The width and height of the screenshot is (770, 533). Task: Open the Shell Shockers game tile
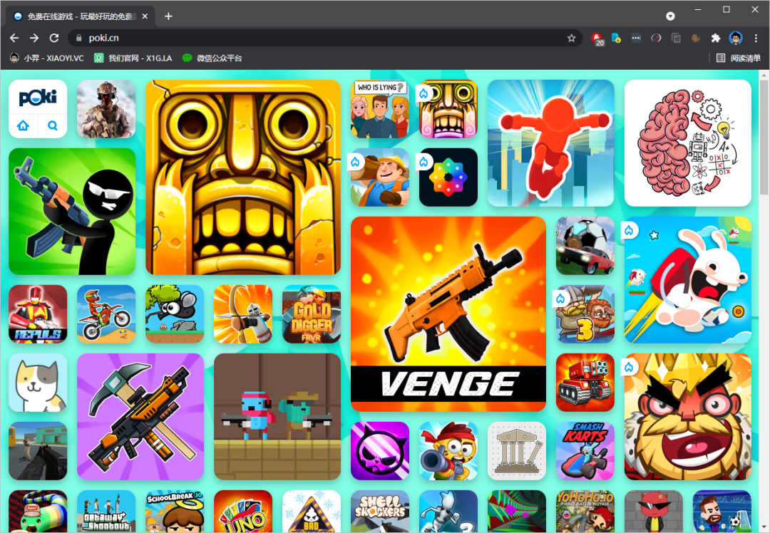coord(380,512)
